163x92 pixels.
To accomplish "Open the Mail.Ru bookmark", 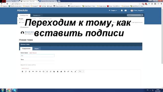I will point(15,6).
